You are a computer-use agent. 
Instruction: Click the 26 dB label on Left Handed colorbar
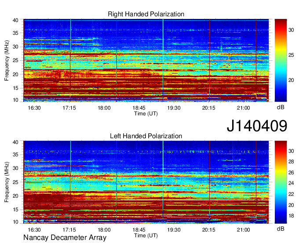[291, 173]
